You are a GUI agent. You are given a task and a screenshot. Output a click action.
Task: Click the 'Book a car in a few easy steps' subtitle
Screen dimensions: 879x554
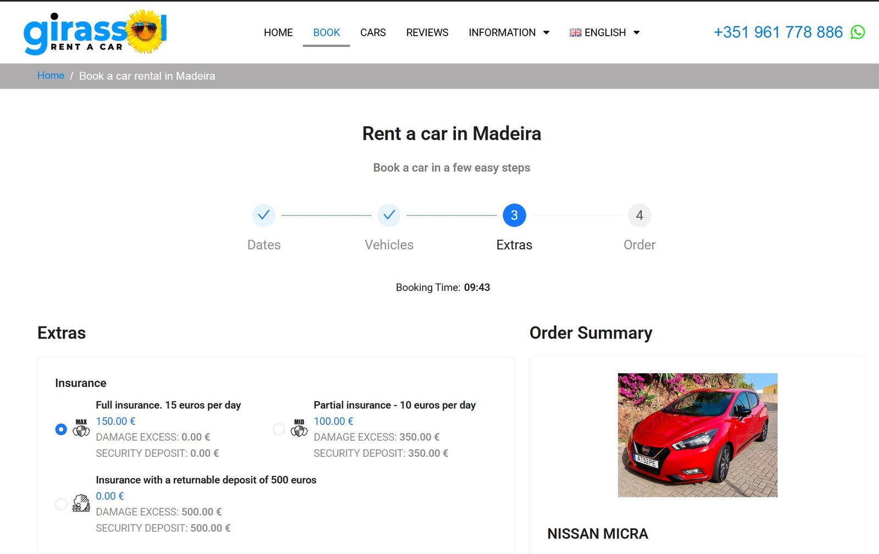tap(452, 168)
